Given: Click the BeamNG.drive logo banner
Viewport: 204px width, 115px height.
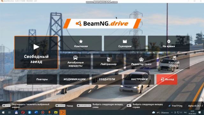Looking at the screenshot, I should pos(102,24).
